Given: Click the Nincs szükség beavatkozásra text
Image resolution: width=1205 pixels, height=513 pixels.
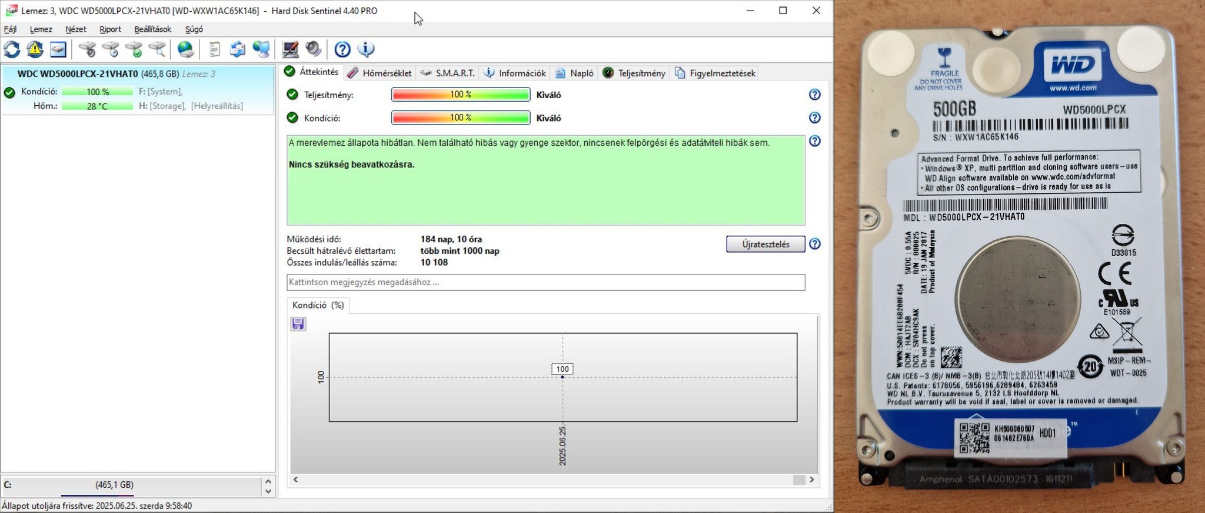Looking at the screenshot, I should pos(352,165).
